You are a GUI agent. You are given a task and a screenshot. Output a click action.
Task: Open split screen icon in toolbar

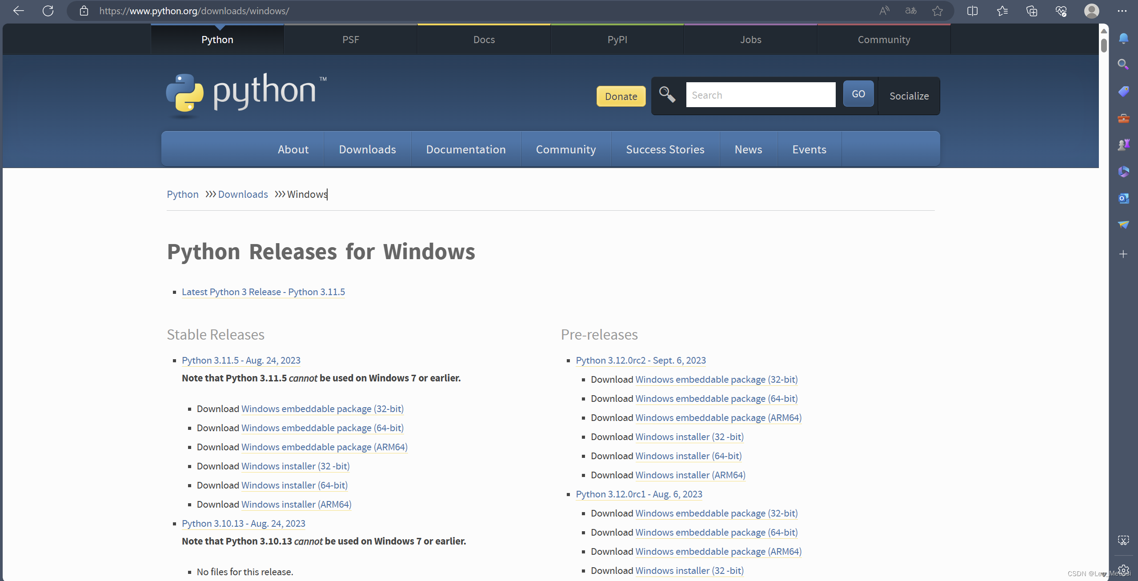(x=972, y=11)
